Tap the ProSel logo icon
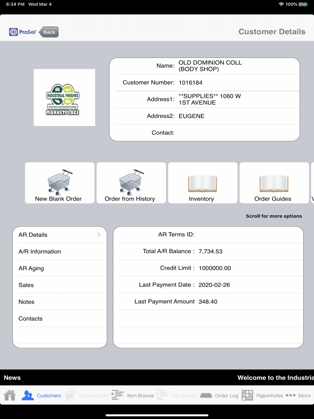 point(14,32)
